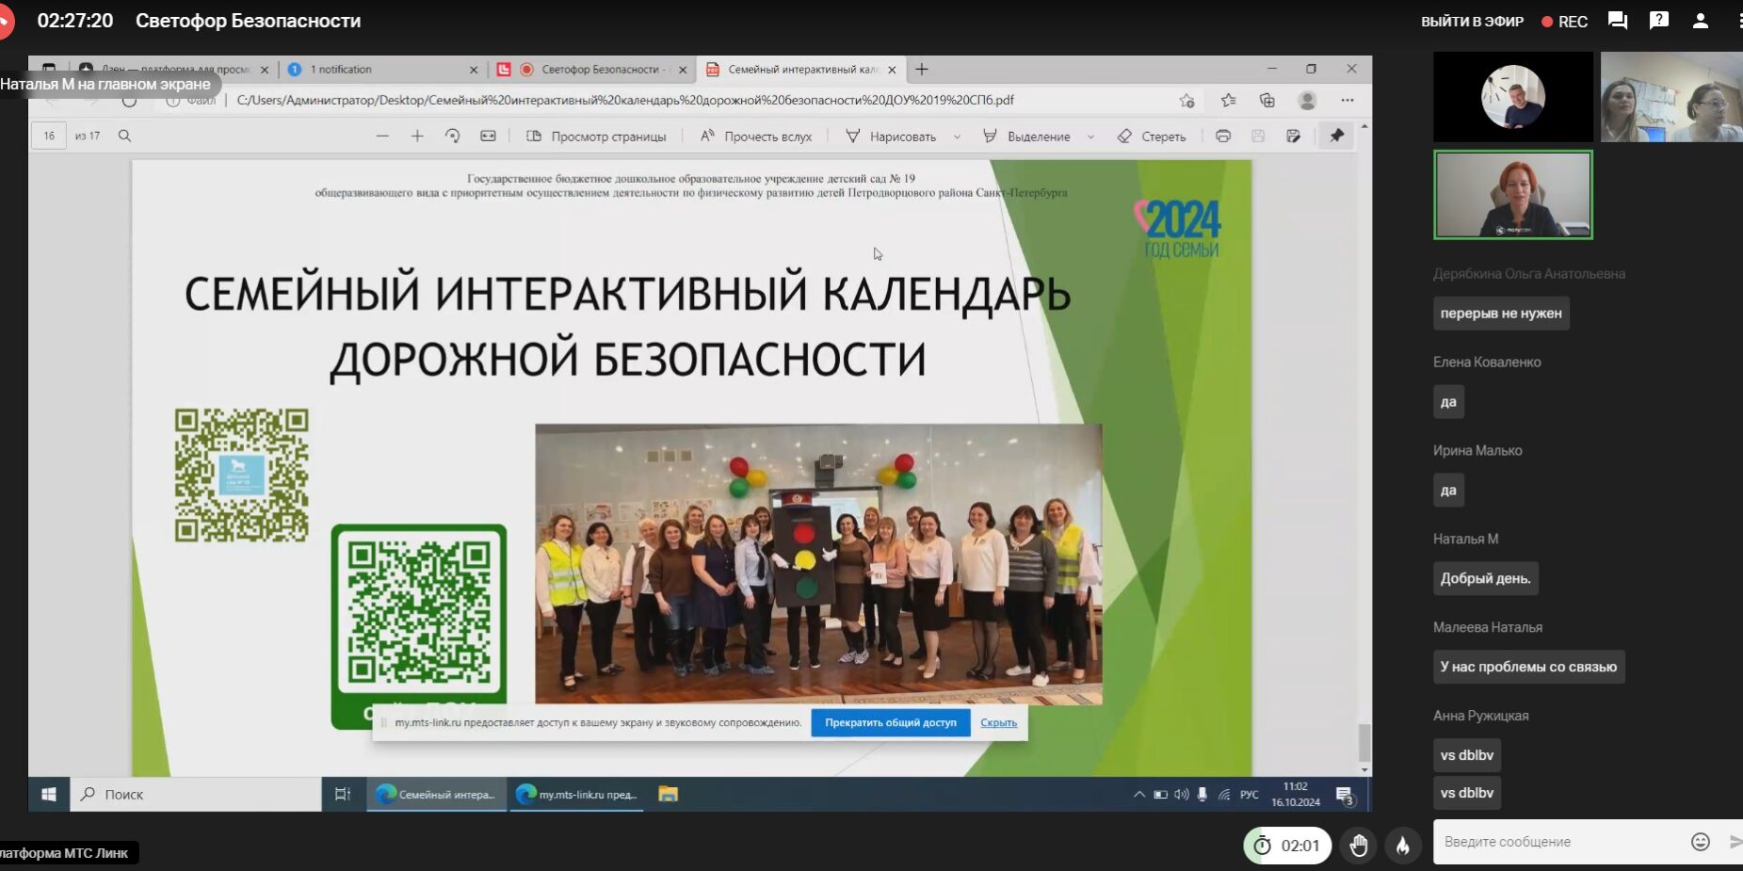Viewport: 1743px width, 871px height.
Task: Send a fire reaction
Action: click(1403, 846)
